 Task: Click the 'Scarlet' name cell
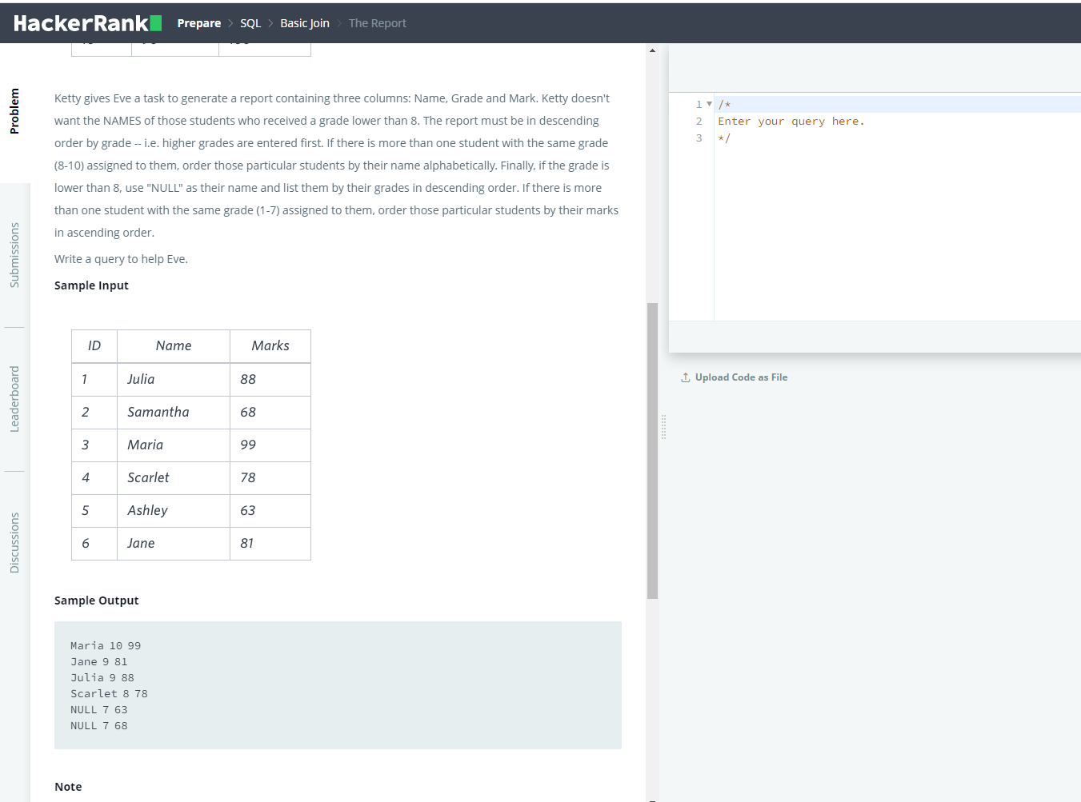174,478
